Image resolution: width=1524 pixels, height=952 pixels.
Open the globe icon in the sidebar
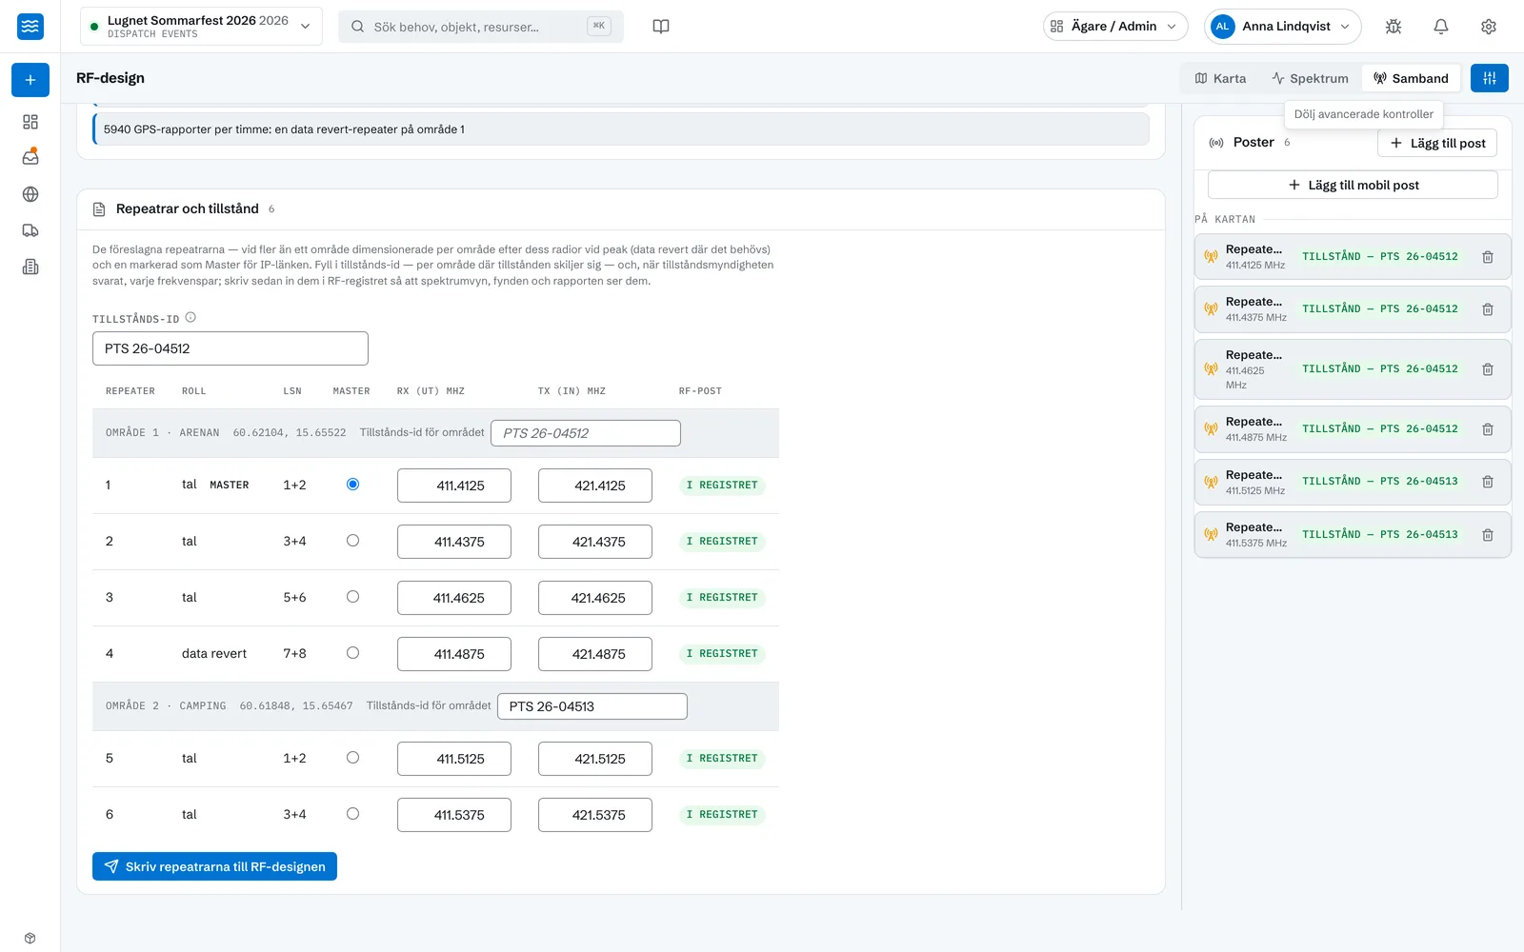[30, 194]
